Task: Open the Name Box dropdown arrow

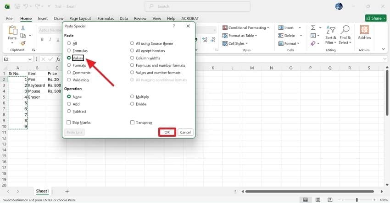Action: 30,59
